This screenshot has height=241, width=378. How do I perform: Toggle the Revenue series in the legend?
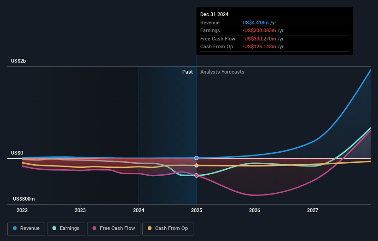[26, 228]
